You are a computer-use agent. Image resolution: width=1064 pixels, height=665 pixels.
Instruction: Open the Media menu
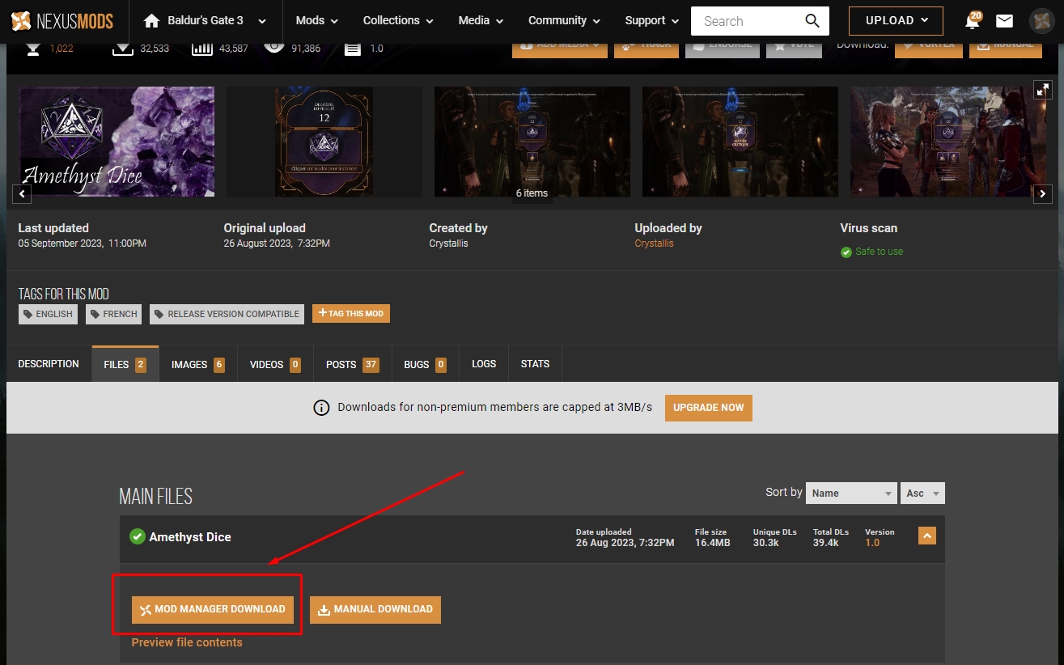coord(481,20)
